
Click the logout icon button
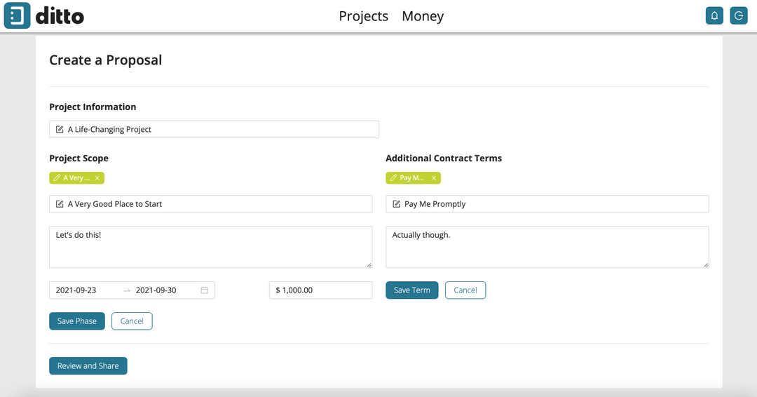[x=739, y=15]
